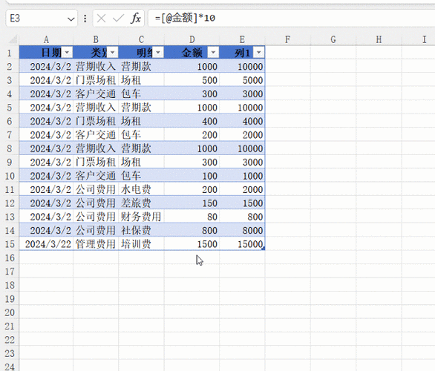Select row 3 header
This screenshot has height=371, width=435.
click(10, 80)
